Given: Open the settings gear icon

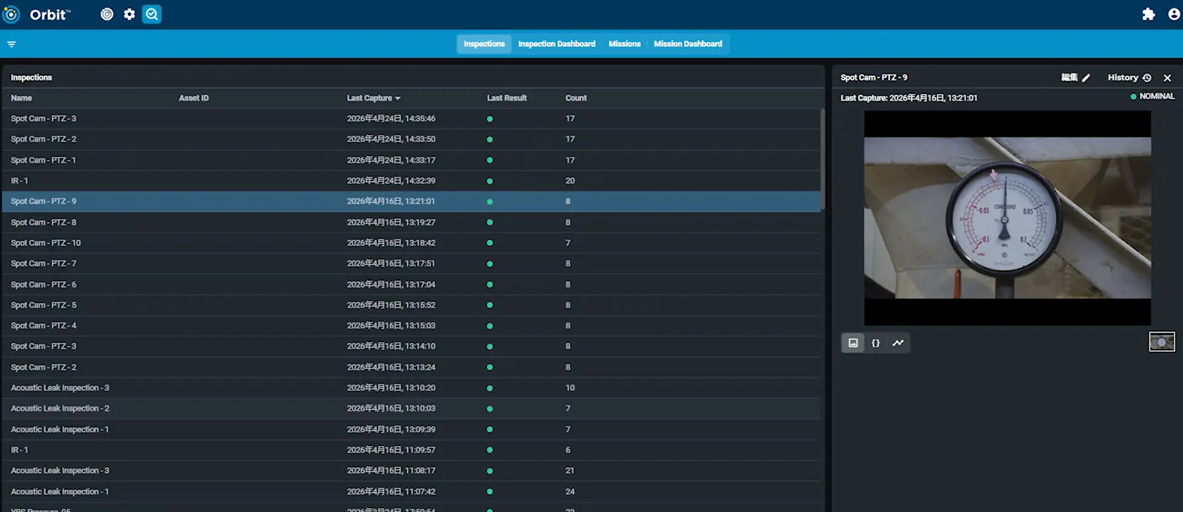Looking at the screenshot, I should pos(129,14).
